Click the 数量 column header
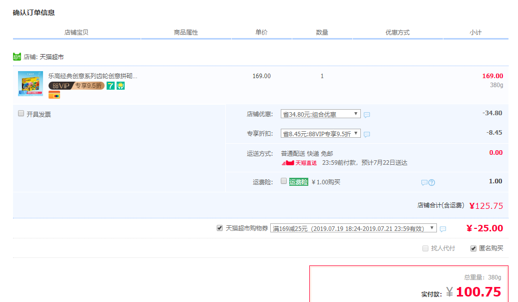Image resolution: width=518 pixels, height=302 pixels. 322,33
